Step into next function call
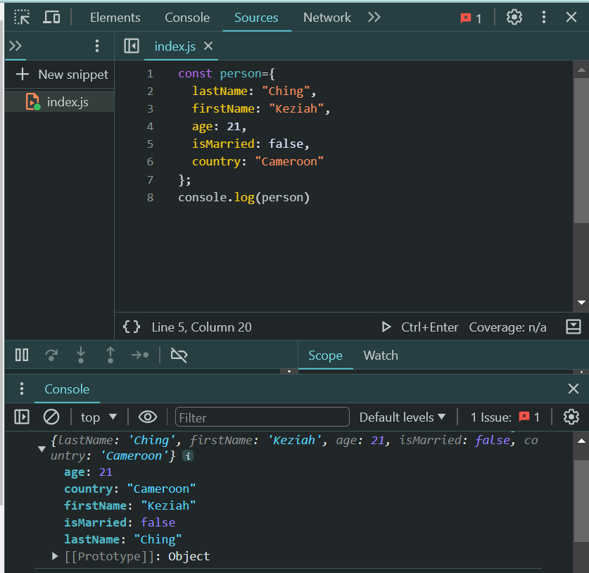This screenshot has height=573, width=589. [x=81, y=355]
